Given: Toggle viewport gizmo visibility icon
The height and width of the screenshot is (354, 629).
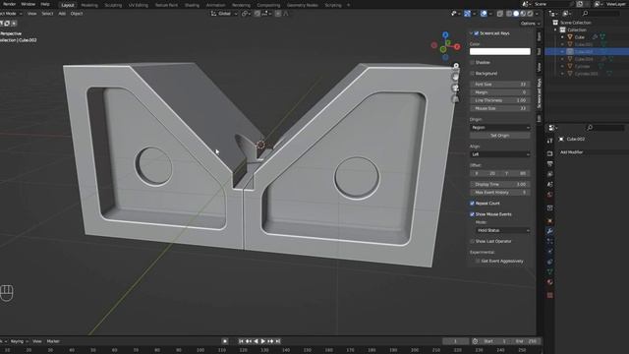Looking at the screenshot, I should pyautogui.click(x=468, y=14).
